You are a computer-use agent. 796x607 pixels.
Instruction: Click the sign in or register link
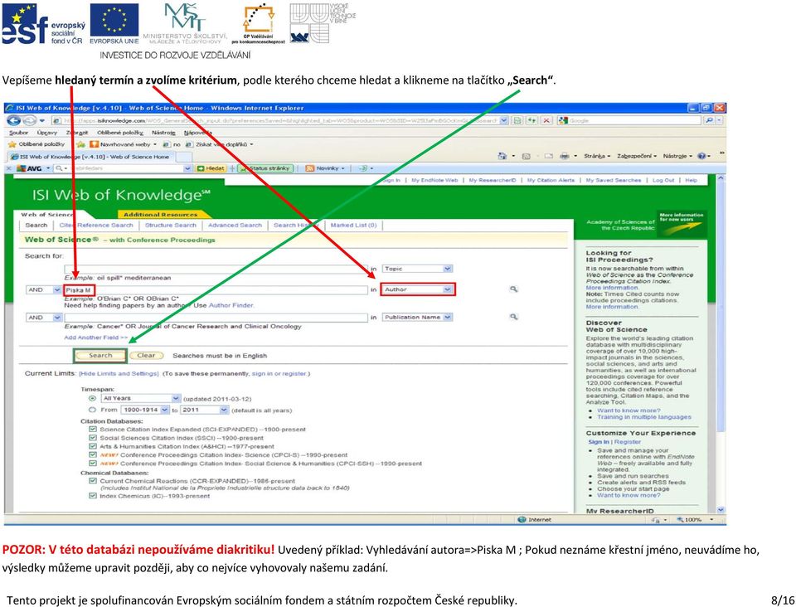coord(279,373)
